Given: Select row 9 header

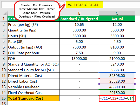Looking at the screenshot, I should pos(4,64).
